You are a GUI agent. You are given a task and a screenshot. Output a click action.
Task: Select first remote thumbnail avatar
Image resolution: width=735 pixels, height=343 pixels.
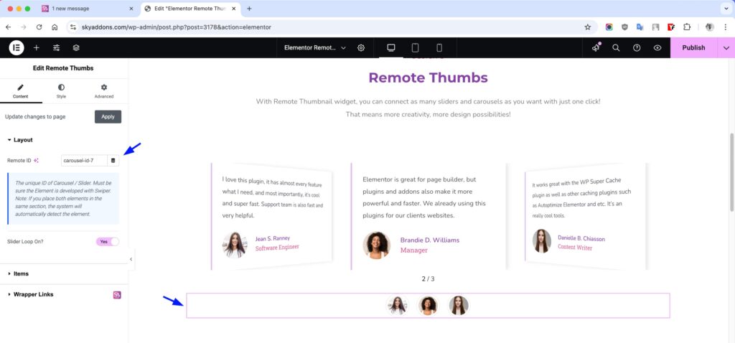click(x=398, y=306)
